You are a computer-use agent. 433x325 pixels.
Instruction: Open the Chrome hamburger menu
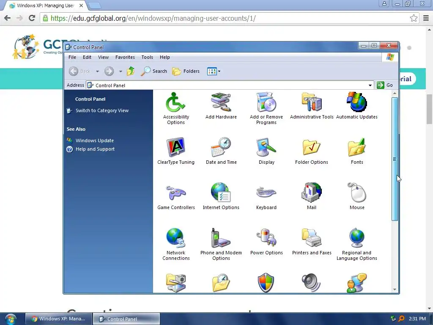tap(426, 18)
